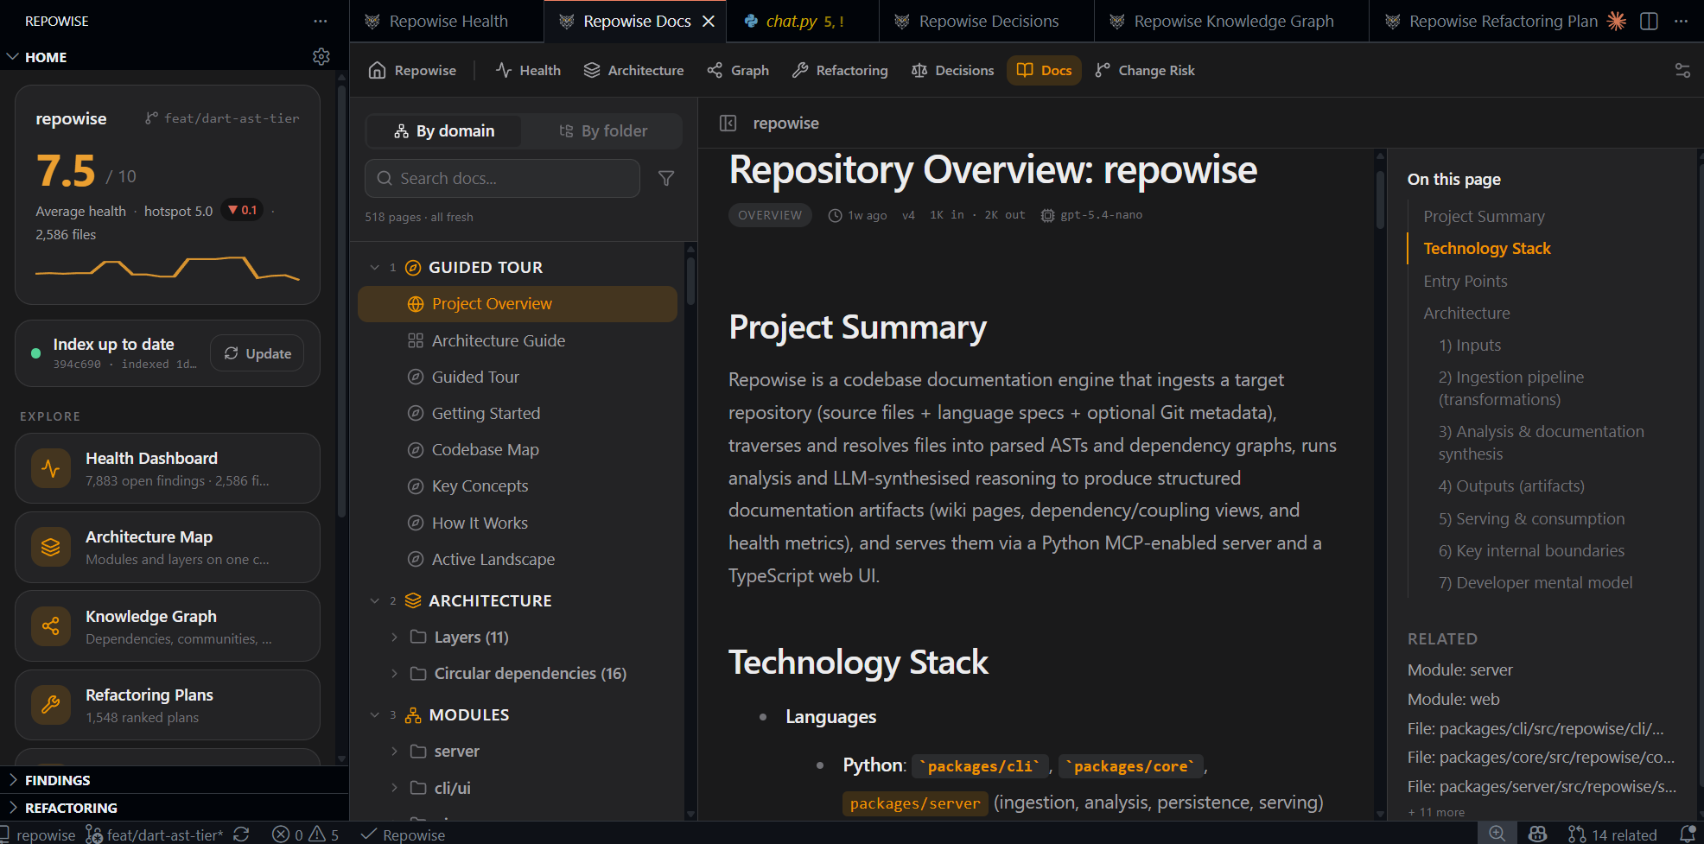1704x844 pixels.
Task: Split the editor with layout icon
Action: tap(1649, 21)
